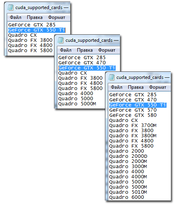Click highlighted GeForce GTX 550 Ti in third window
Screen dimensions: 176x204
138,105
